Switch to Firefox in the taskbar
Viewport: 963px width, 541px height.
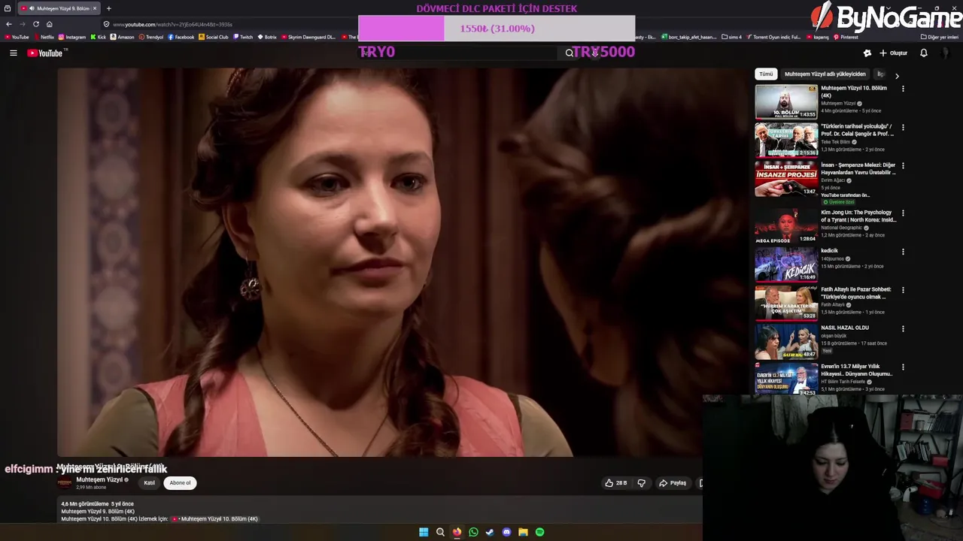pyautogui.click(x=457, y=532)
